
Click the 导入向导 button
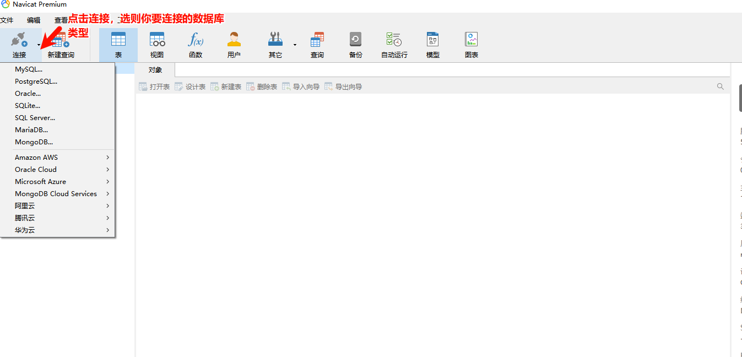301,87
